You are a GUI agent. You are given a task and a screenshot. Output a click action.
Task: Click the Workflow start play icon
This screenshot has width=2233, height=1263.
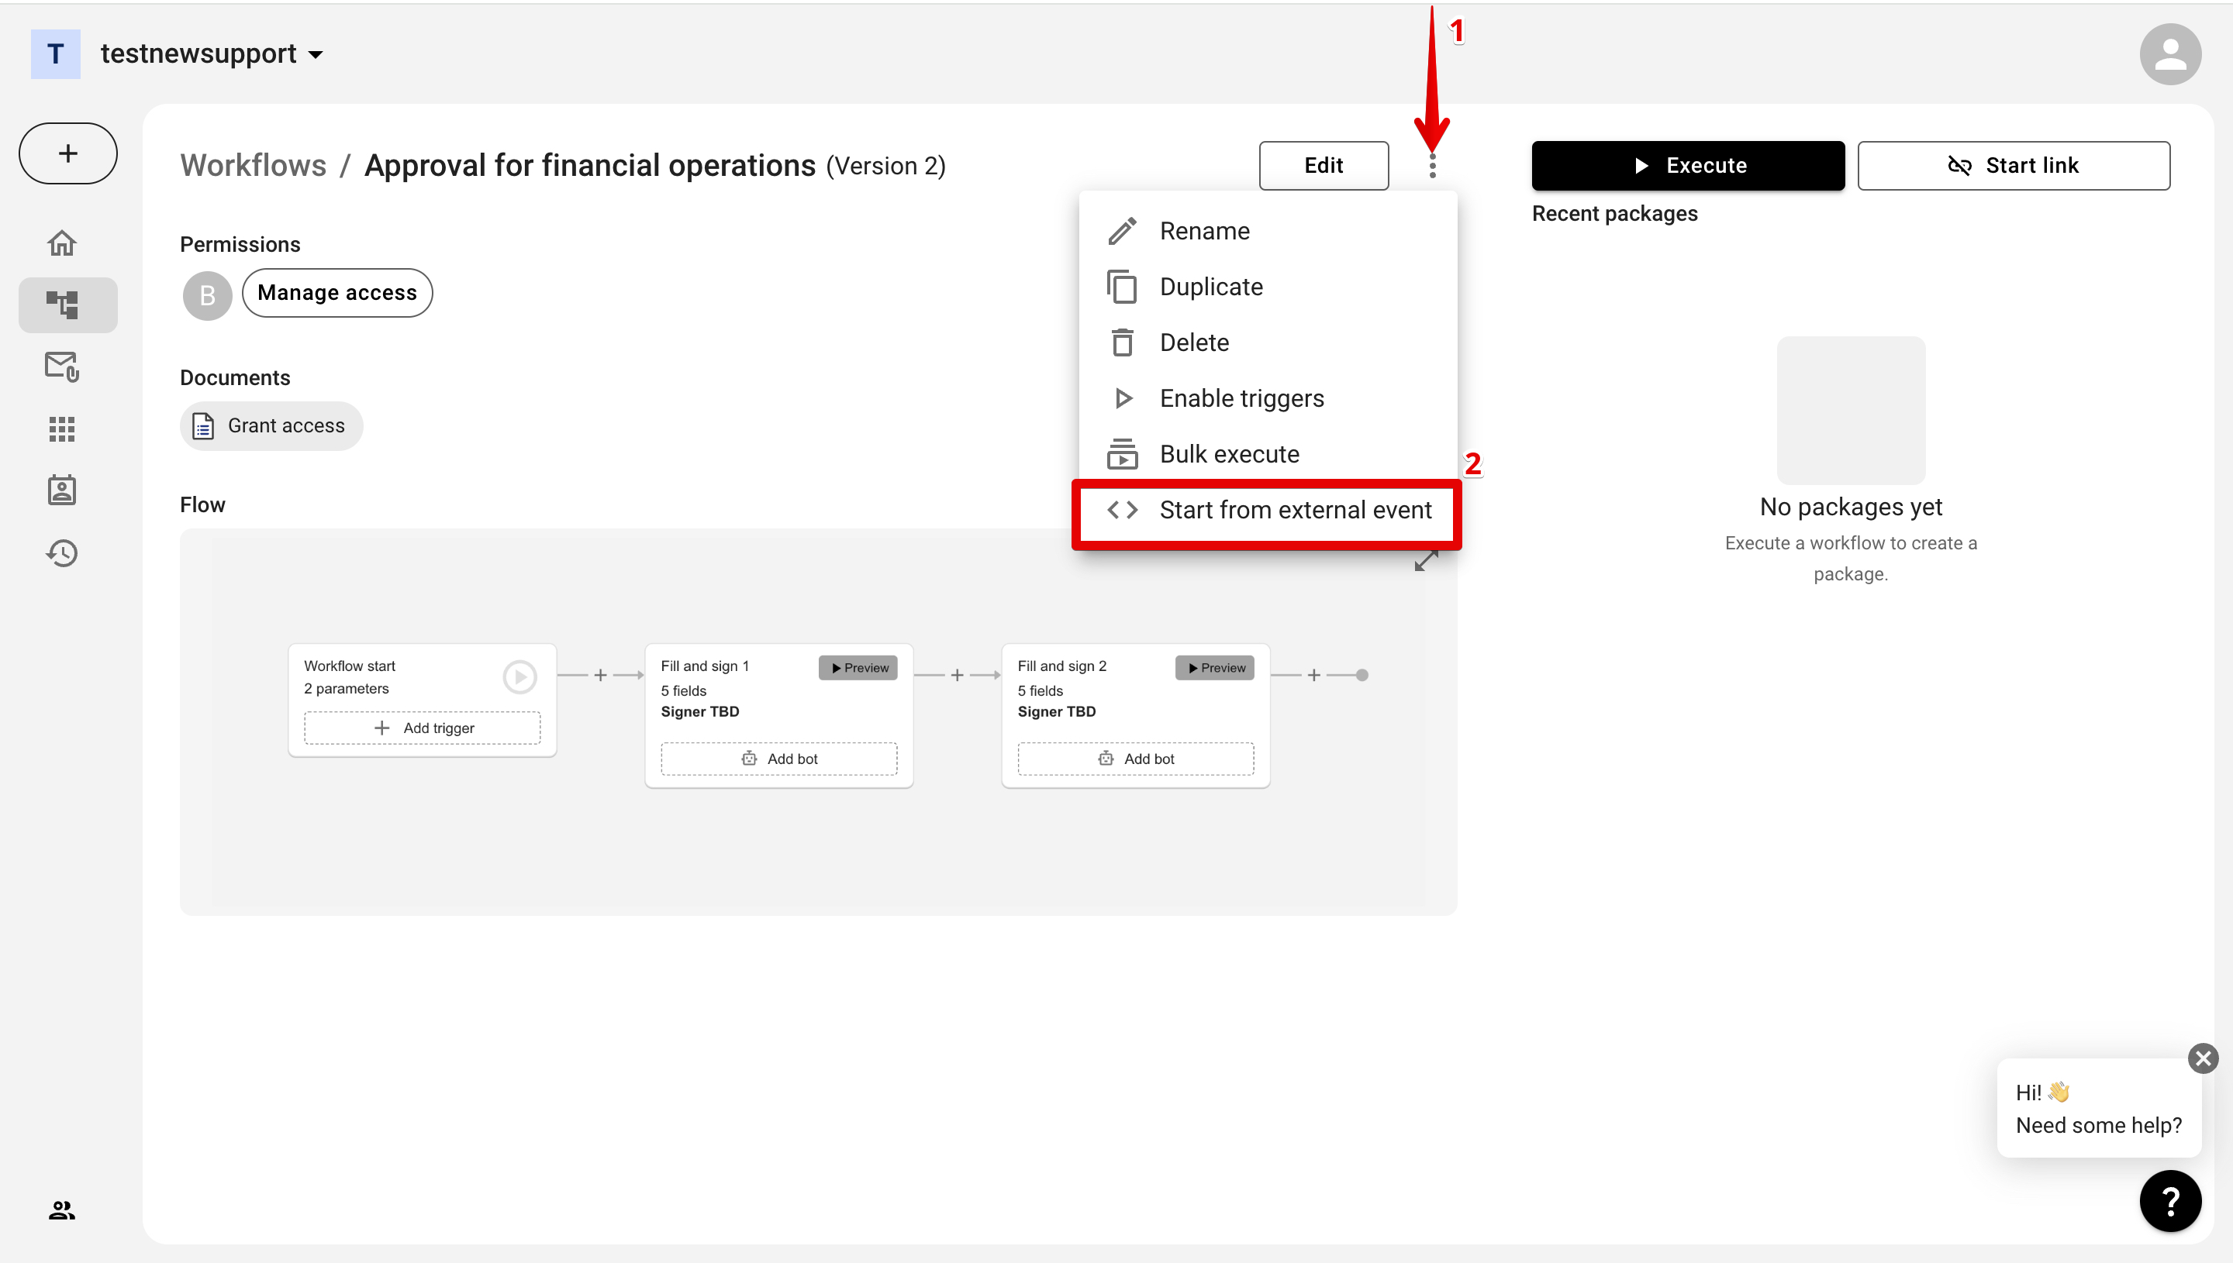519,676
